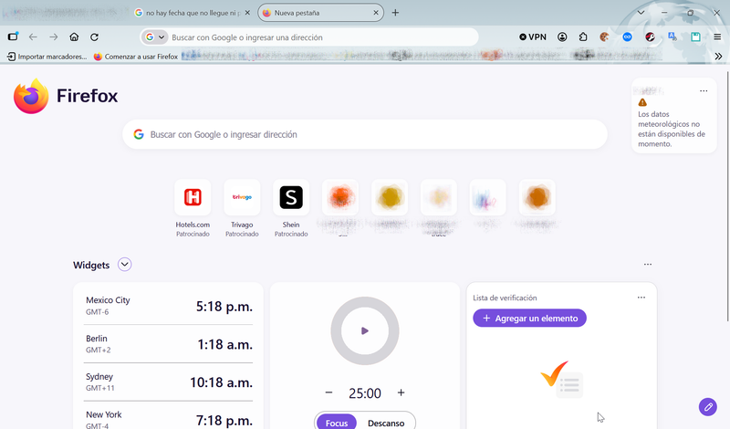Open the Firefox account profile icon

point(562,37)
